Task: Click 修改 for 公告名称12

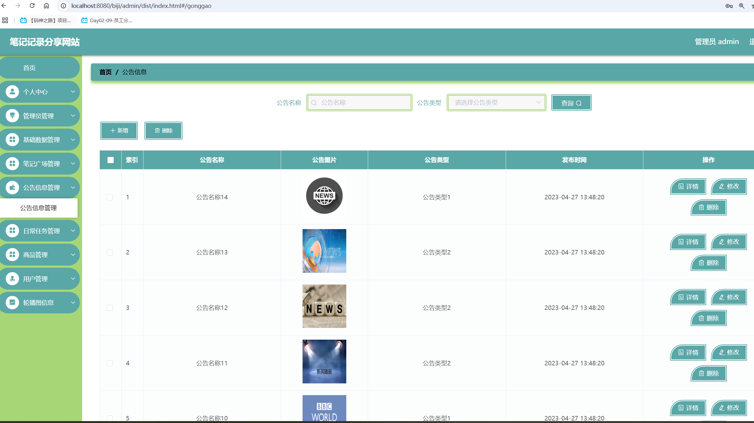Action: tap(729, 297)
